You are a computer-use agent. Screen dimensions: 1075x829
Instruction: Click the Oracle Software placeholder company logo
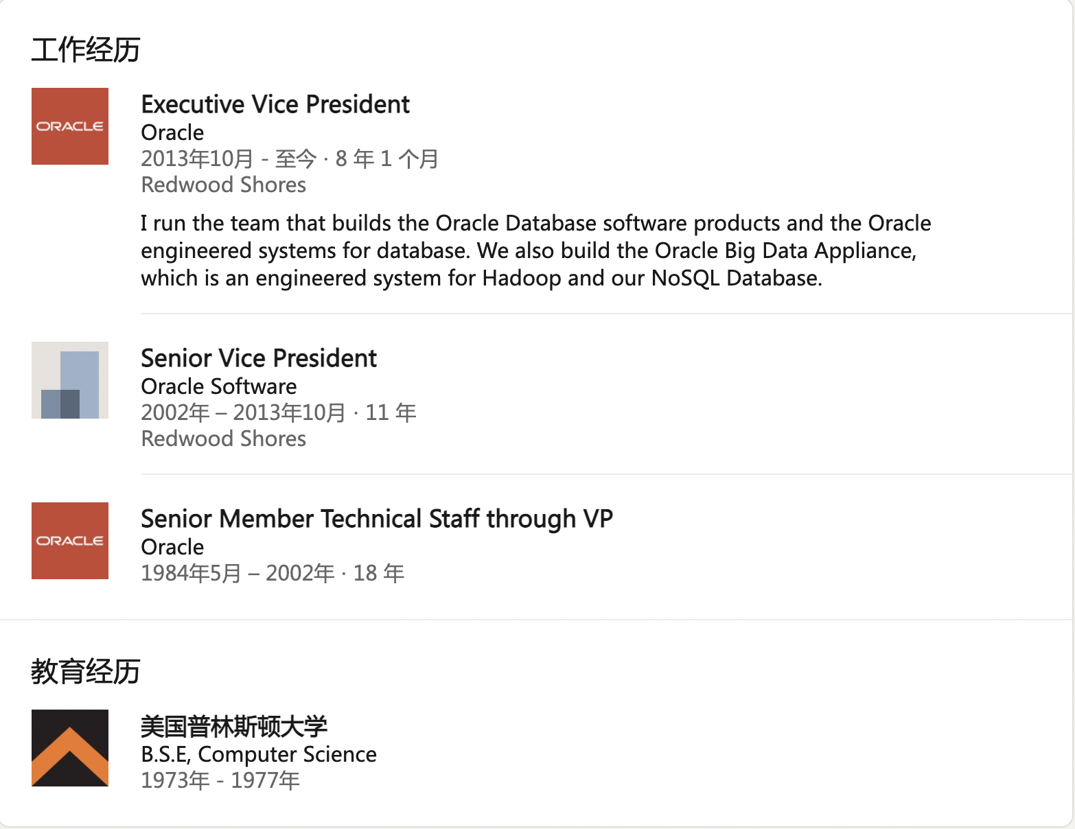[70, 380]
